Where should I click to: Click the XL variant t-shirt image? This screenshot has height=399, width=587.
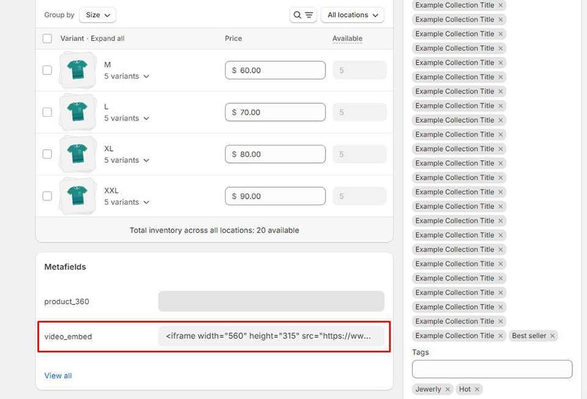click(78, 154)
